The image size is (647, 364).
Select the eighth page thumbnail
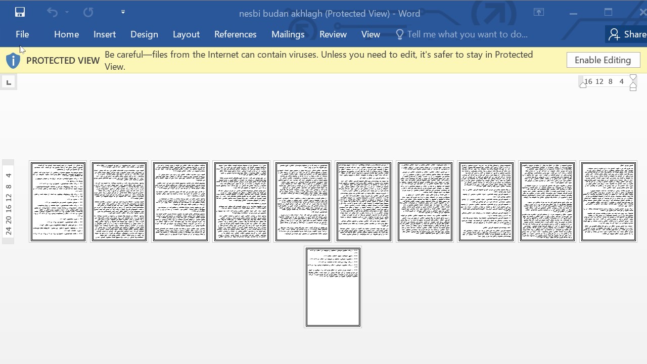[x=486, y=202]
